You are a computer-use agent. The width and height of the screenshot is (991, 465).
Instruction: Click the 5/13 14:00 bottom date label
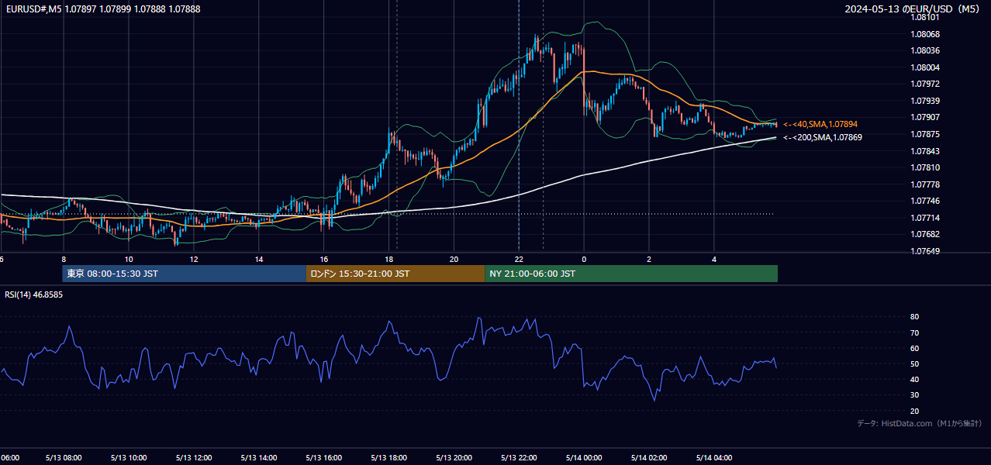259,458
